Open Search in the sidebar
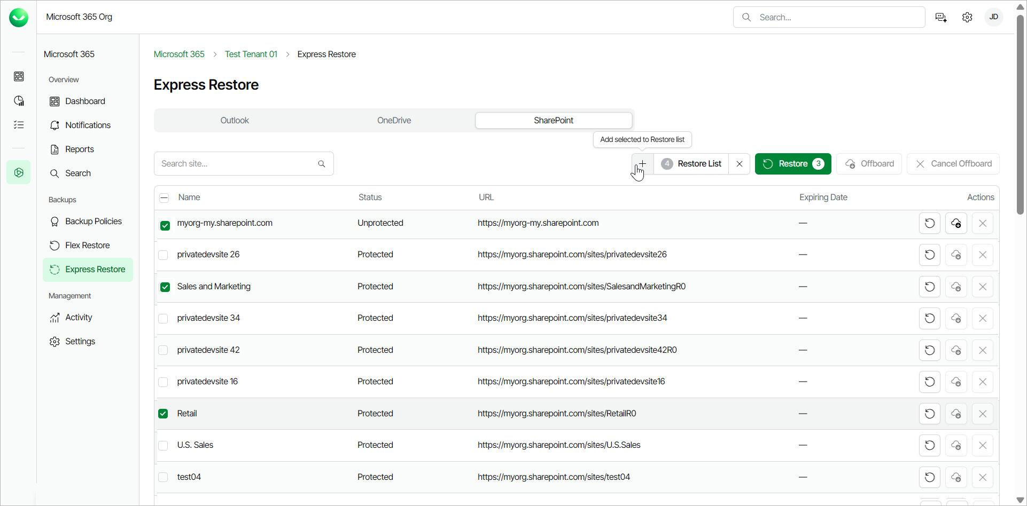This screenshot has width=1027, height=506. 88,173
